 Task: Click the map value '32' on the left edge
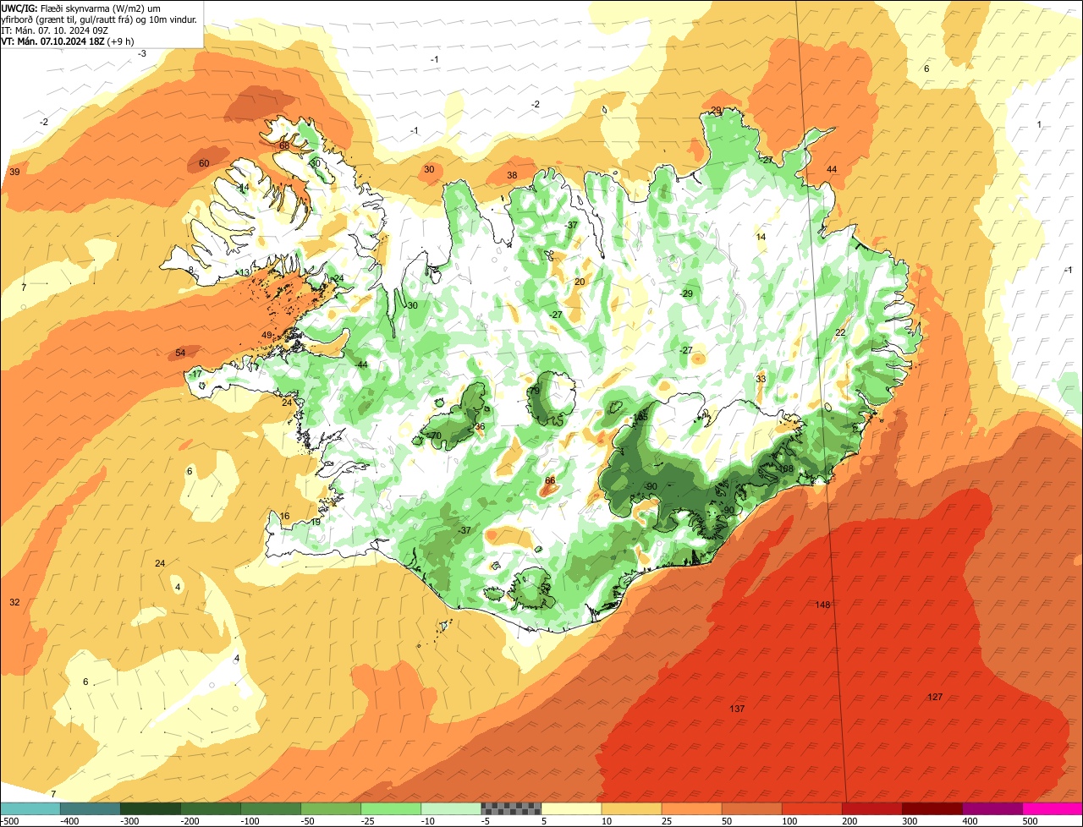click(x=14, y=602)
